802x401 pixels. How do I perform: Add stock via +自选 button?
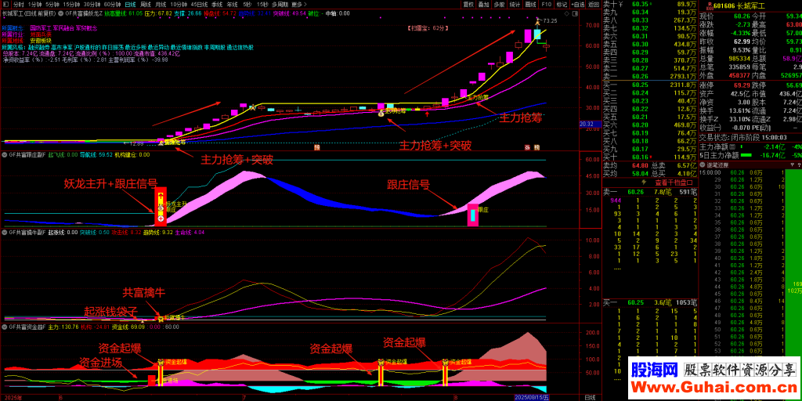[x=578, y=4]
